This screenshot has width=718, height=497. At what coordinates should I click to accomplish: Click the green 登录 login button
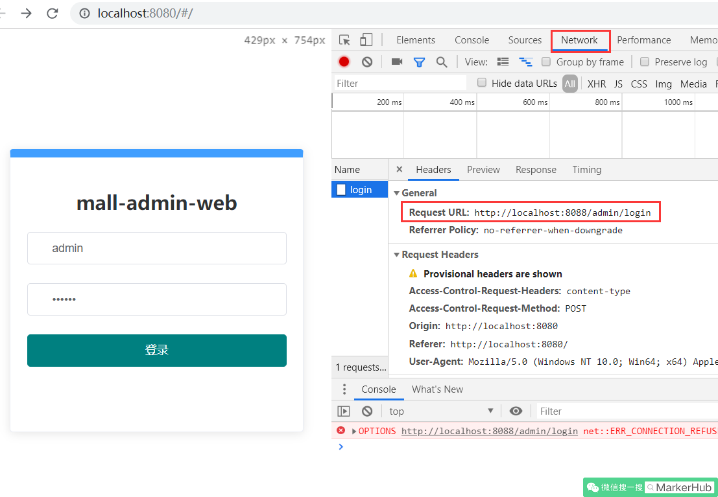pos(156,351)
